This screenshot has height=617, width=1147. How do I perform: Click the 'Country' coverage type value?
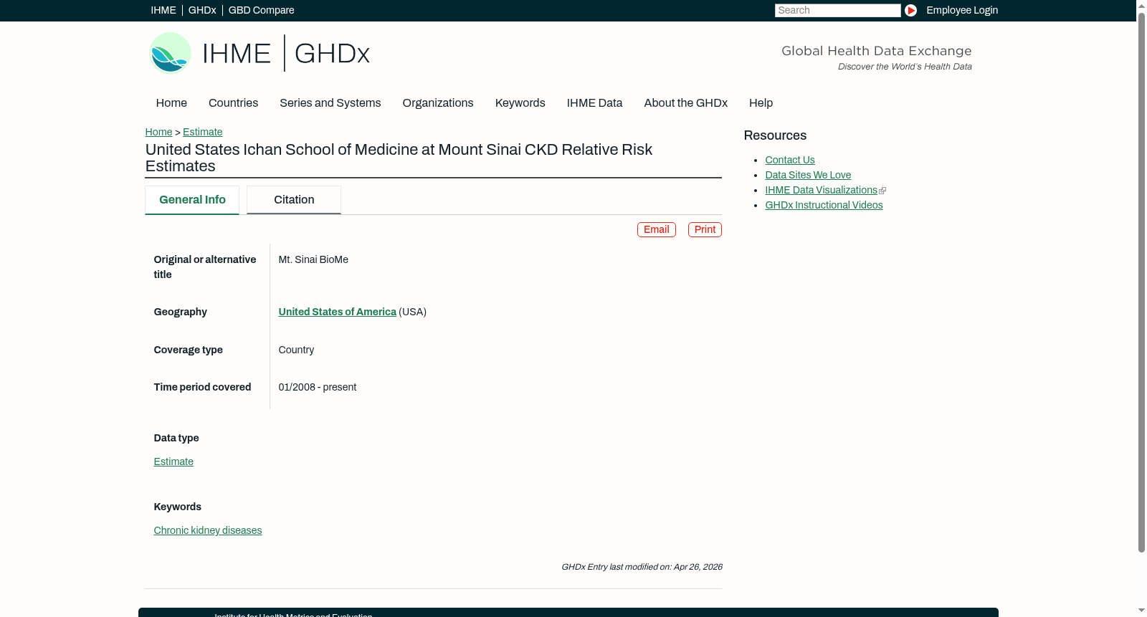(x=296, y=350)
